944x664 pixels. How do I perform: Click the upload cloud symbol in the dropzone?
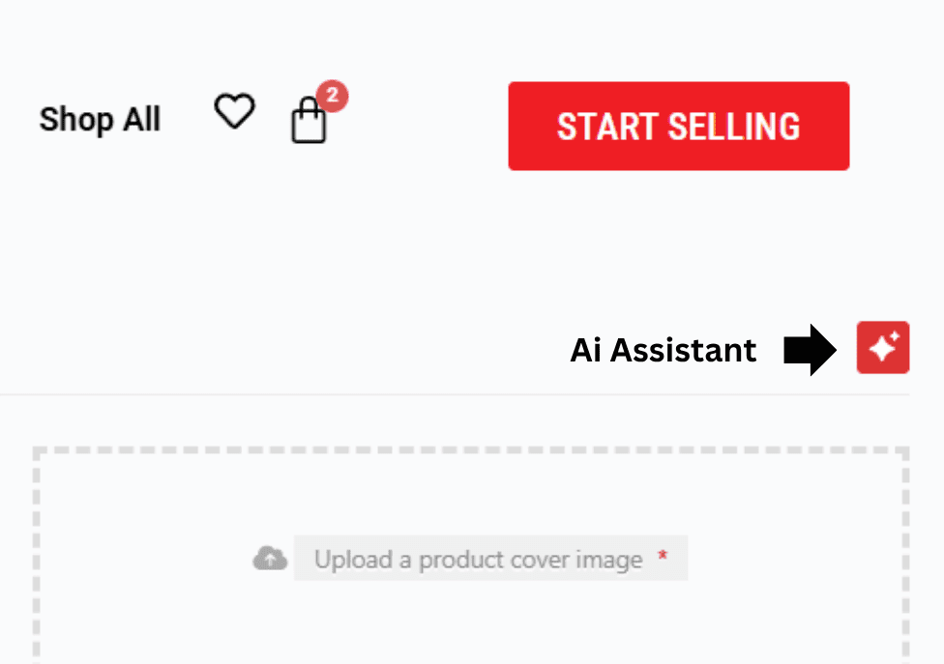(x=269, y=557)
